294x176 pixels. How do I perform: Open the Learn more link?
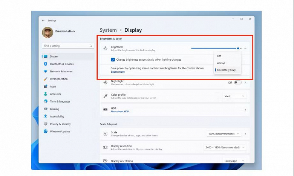tap(118, 72)
